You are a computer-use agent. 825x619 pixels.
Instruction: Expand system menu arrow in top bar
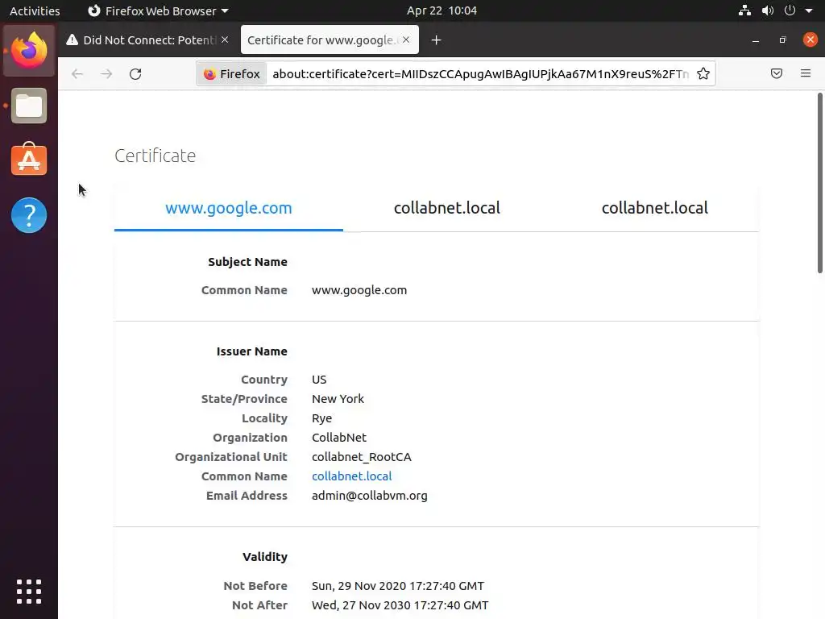coord(809,10)
